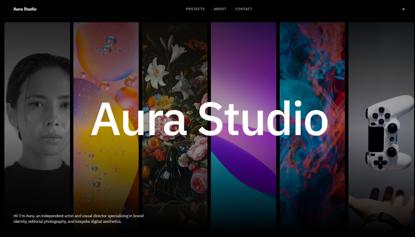415x237 pixels.
Task: Click the sparkle star icon in header
Action: click(x=403, y=9)
